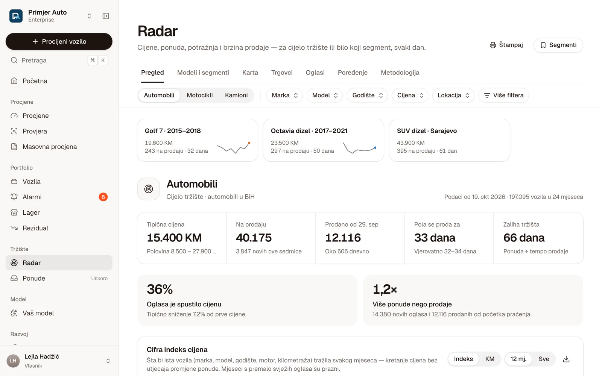Switch to the Trgovci tab
The image size is (602, 376).
click(282, 73)
